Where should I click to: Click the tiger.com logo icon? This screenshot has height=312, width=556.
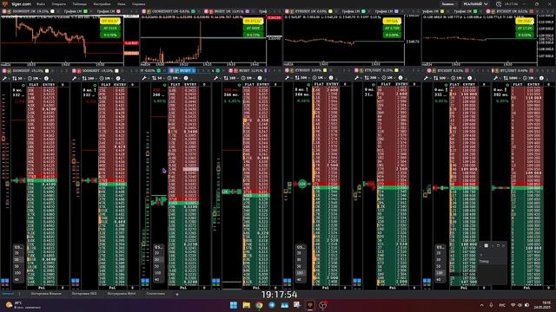click(5, 3)
